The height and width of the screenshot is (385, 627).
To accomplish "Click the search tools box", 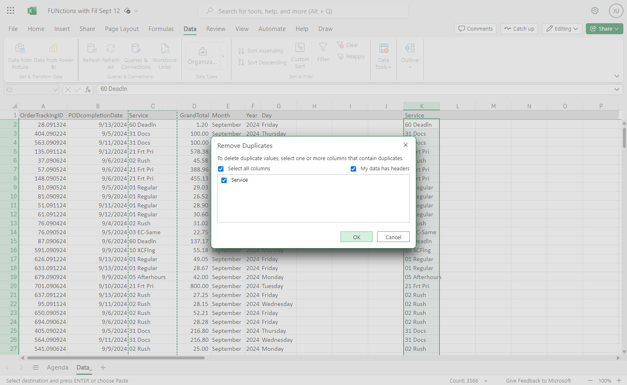I will tap(303, 11).
